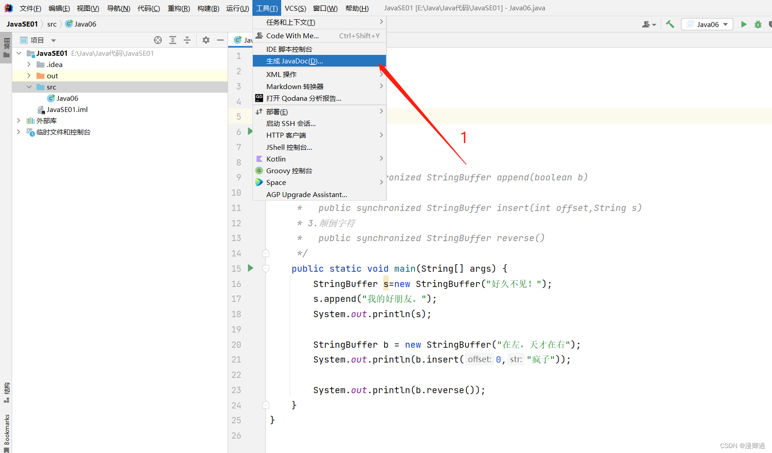Open the 窗口(W) menu
Screen dimensions: 772x453
coord(325,8)
